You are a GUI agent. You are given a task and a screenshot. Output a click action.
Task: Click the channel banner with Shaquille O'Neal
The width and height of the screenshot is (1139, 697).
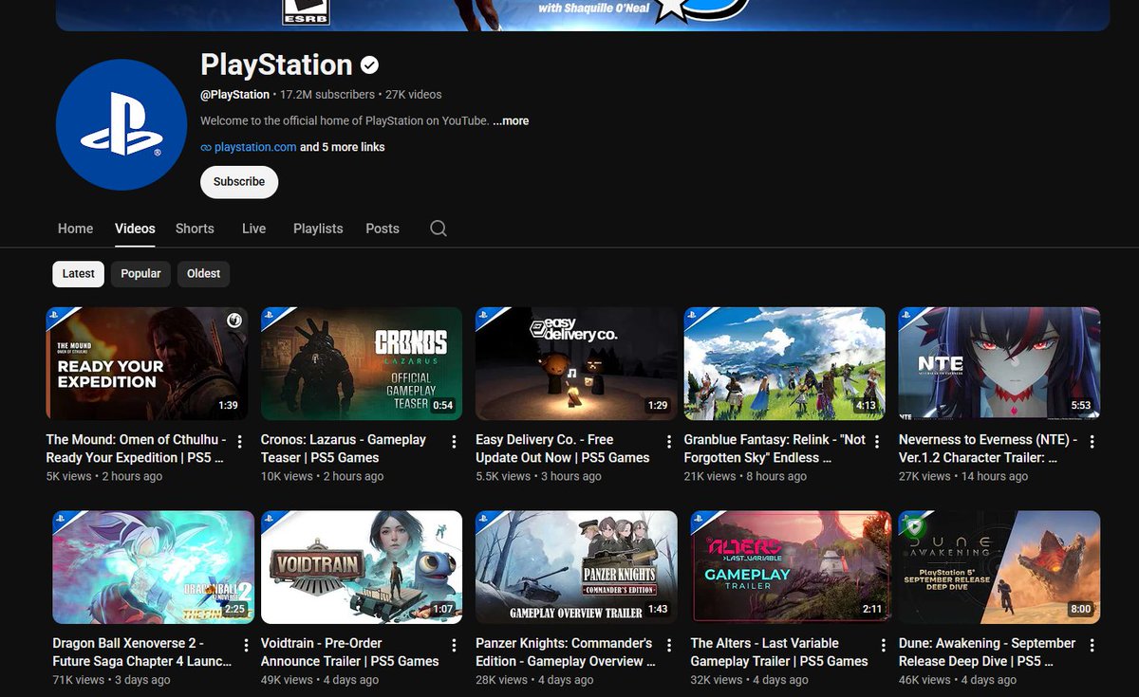(x=583, y=15)
